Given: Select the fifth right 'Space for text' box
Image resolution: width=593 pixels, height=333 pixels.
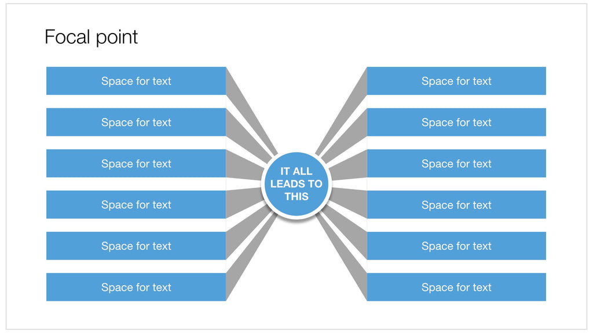Looking at the screenshot, I should coord(456,246).
